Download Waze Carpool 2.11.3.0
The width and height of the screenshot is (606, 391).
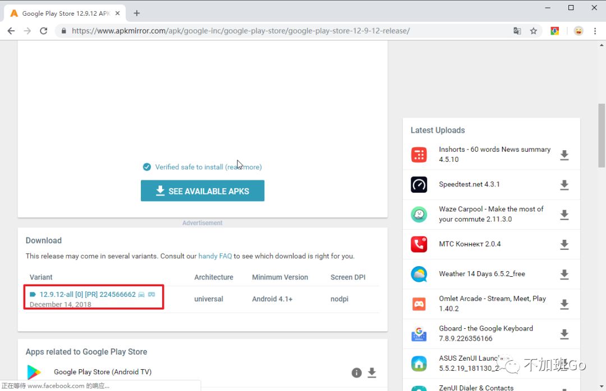[x=564, y=215]
